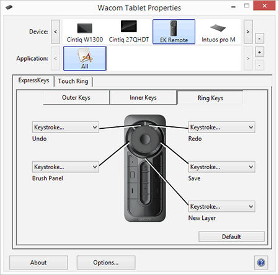Screen dimensions: 279x275
Task: Click the Default button
Action: [231, 237]
